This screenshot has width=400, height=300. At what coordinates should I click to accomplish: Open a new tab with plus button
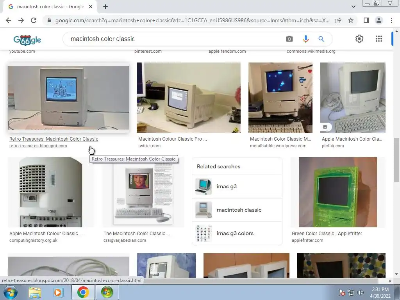pyautogui.click(x=105, y=7)
